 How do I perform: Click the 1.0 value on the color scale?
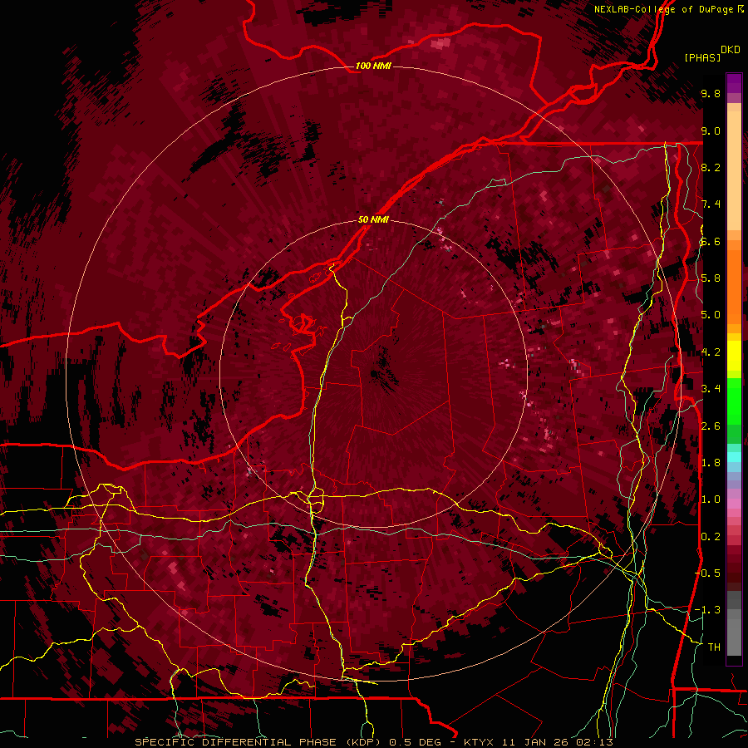[711, 499]
